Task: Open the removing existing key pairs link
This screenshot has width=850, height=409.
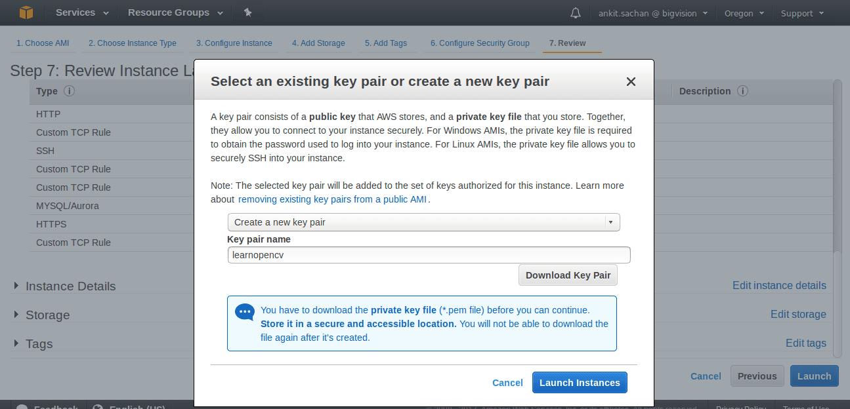Action: click(x=333, y=199)
